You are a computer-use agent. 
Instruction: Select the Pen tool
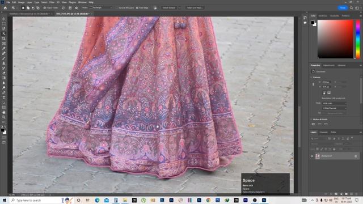pos(4,93)
